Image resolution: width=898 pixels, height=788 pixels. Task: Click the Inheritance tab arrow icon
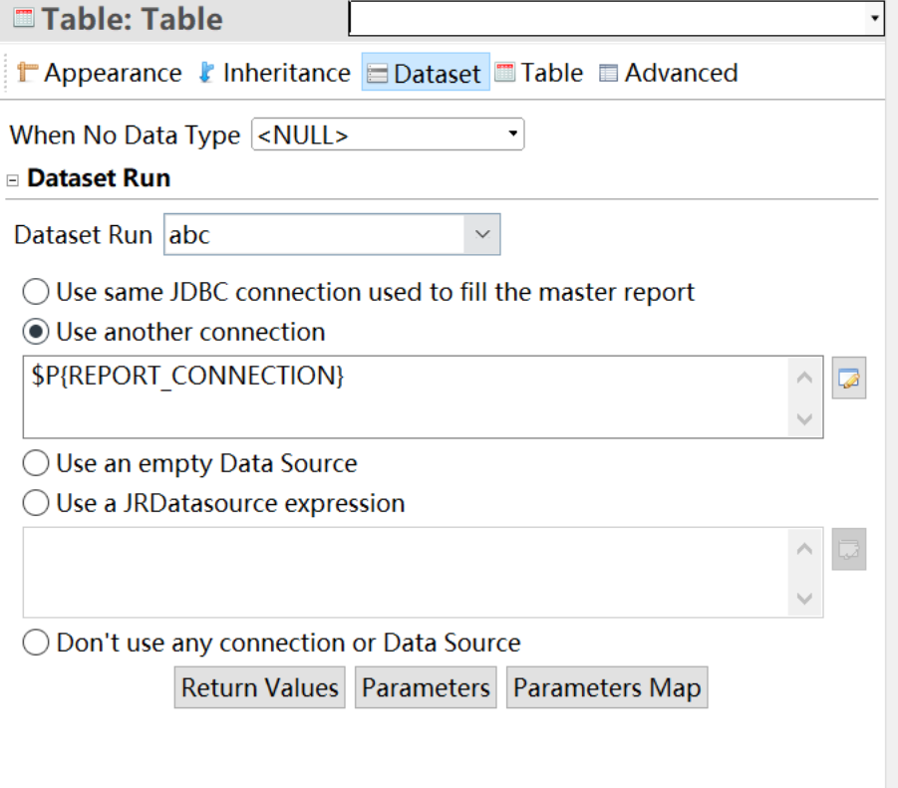click(x=206, y=73)
